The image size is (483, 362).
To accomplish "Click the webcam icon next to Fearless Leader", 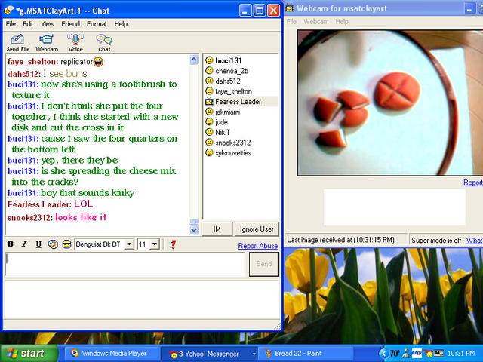I will (x=209, y=101).
